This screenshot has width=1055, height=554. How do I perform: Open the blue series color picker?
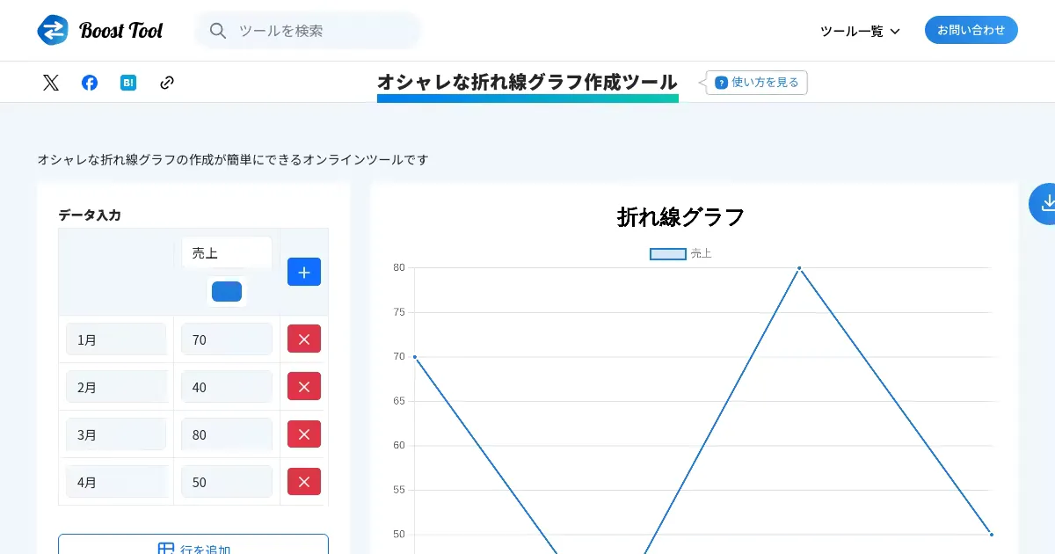pyautogui.click(x=227, y=291)
